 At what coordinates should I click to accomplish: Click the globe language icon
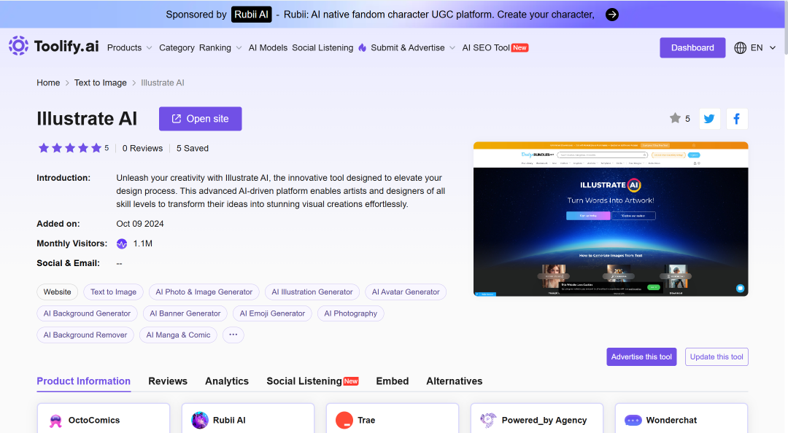pyautogui.click(x=741, y=47)
